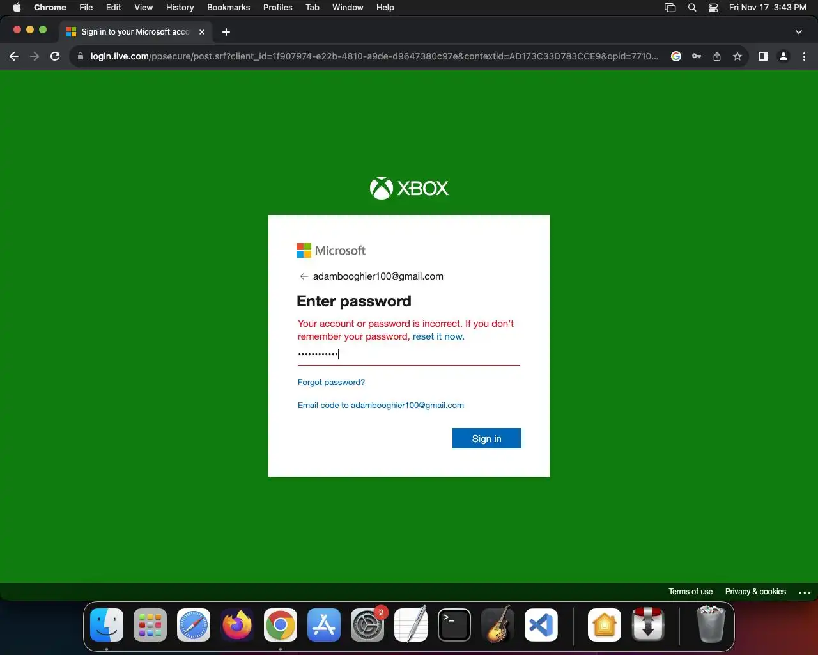Open the Privacy & cookies link
Viewport: 818px width, 655px height.
(x=755, y=592)
